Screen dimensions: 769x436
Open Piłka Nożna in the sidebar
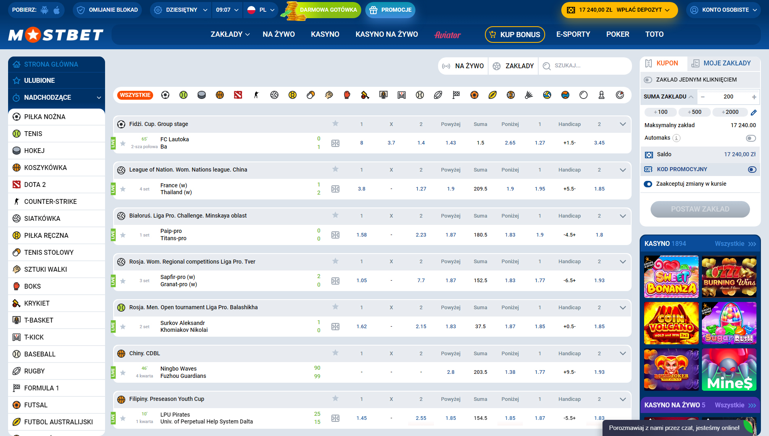57,117
